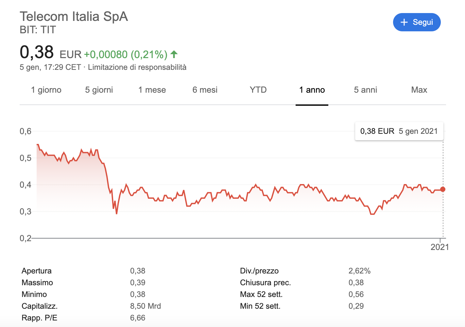
Task: Click the green up arrow price indicator
Action: (174, 54)
